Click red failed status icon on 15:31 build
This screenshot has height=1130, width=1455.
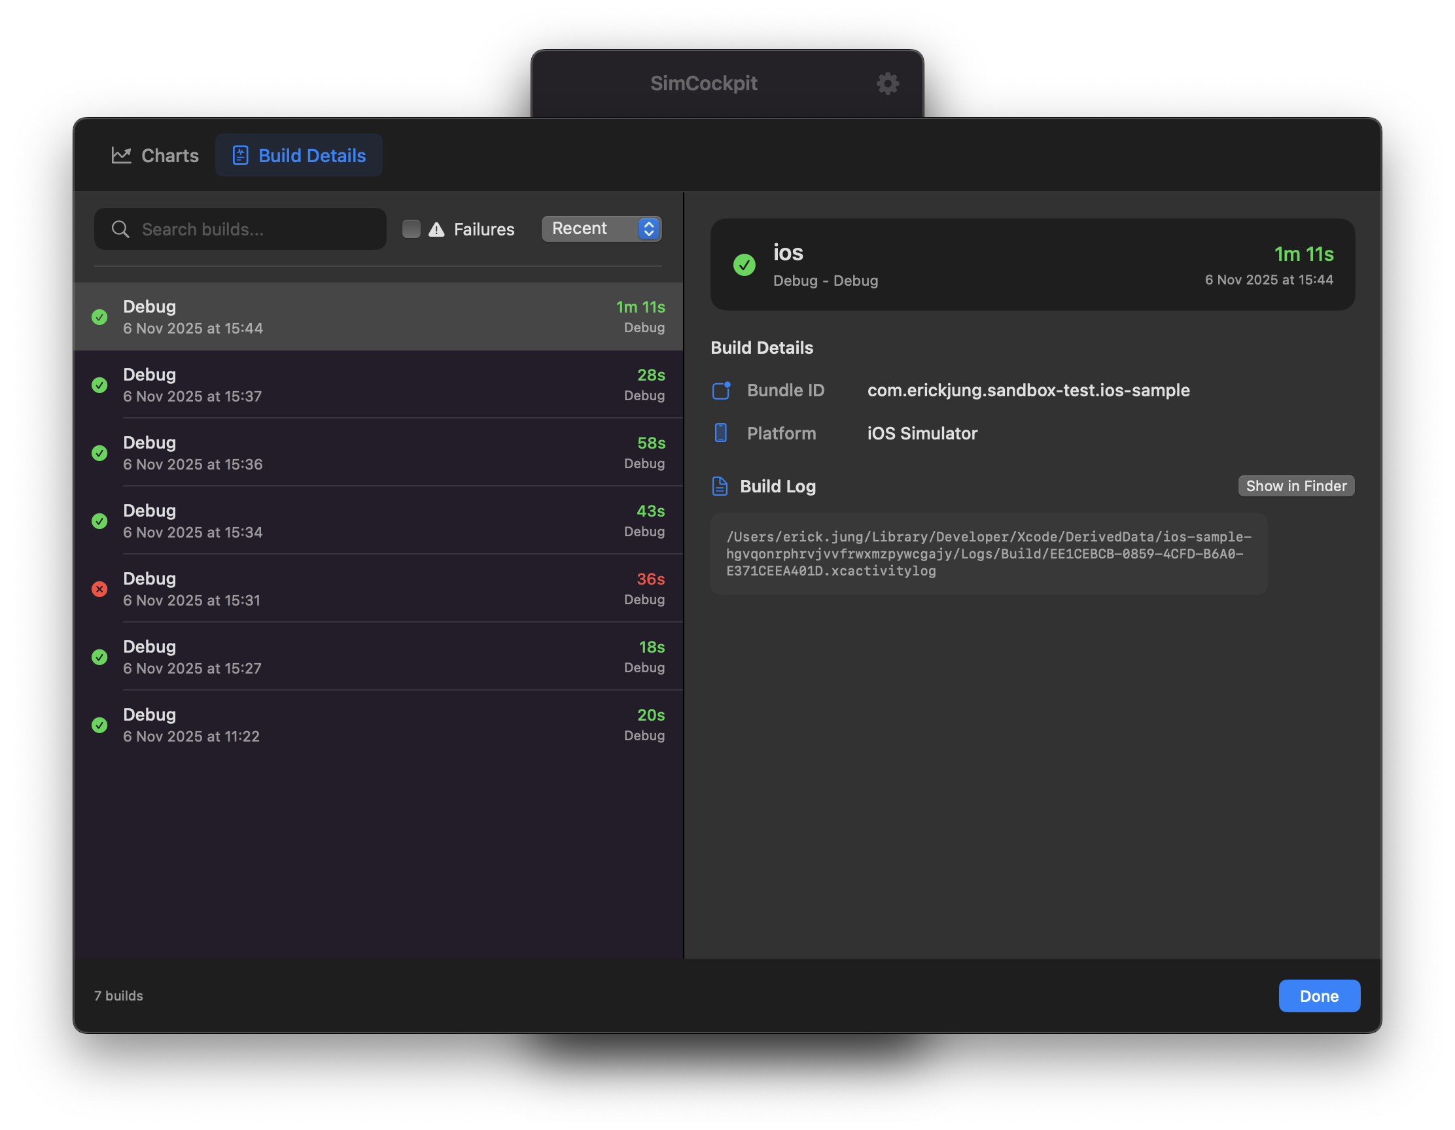[x=100, y=589]
